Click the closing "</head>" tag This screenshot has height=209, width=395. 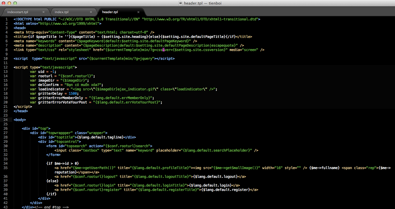(x=21, y=111)
